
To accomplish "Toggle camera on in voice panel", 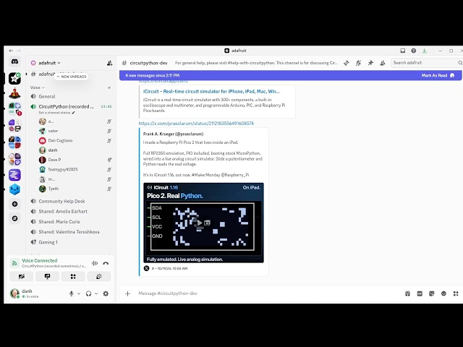I will (21, 276).
